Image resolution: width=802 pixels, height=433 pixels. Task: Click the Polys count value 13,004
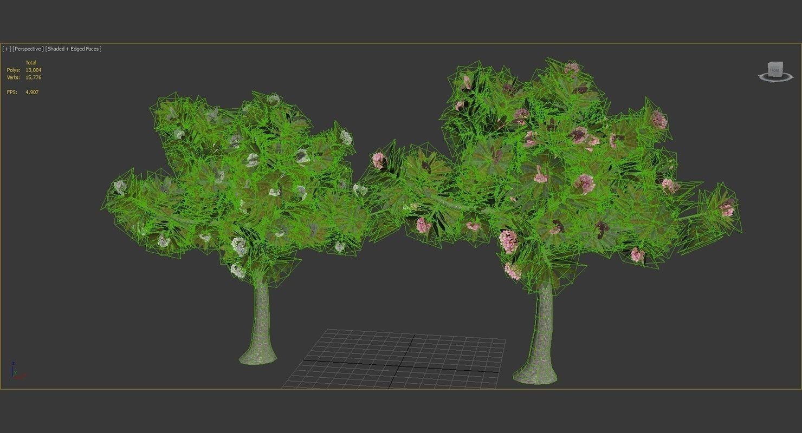tap(33, 70)
